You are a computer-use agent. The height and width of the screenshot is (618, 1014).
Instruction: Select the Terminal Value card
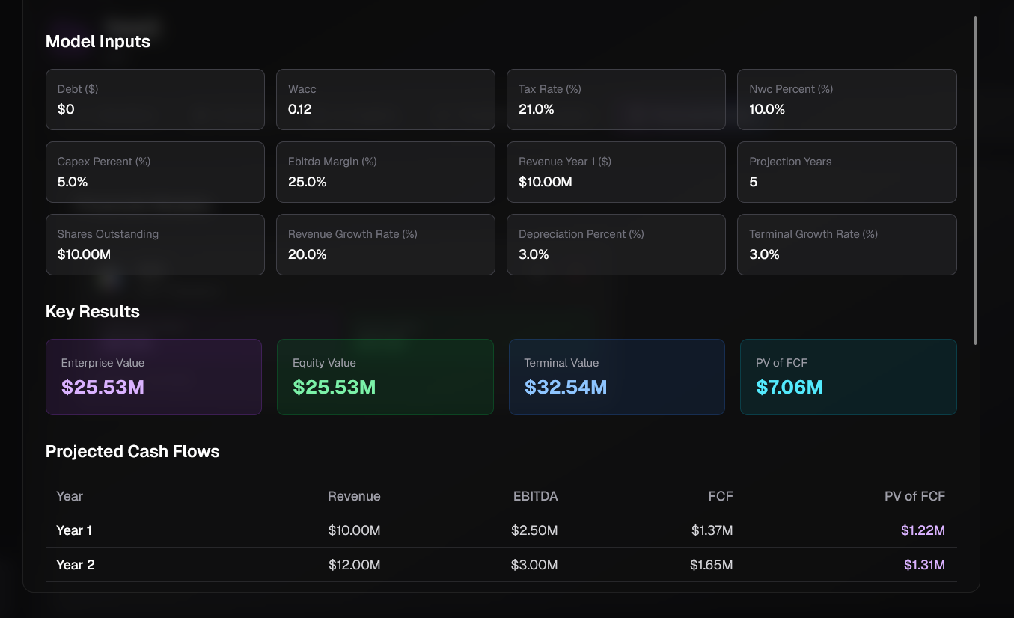(616, 376)
